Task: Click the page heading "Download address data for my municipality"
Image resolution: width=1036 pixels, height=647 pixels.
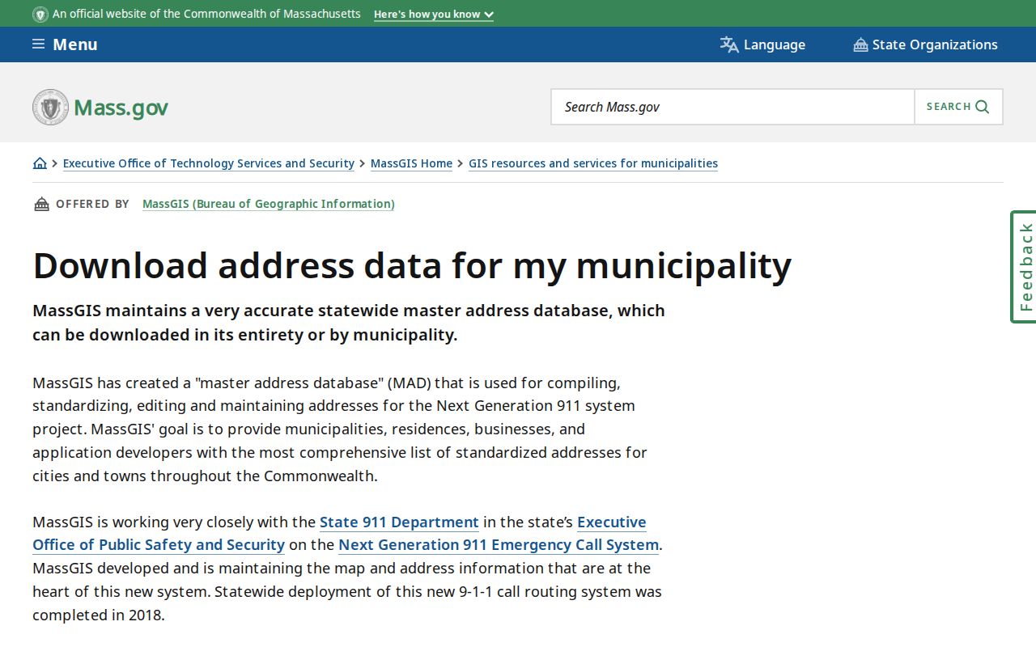Action: pos(412,265)
